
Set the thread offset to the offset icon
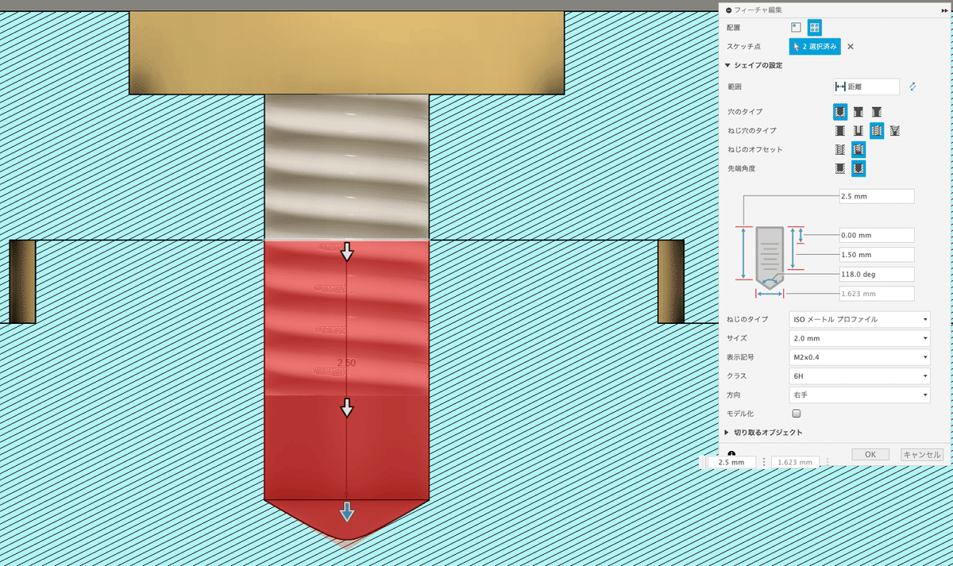click(858, 149)
